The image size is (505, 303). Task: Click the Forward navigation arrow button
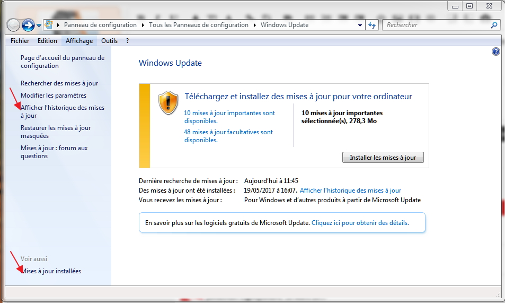coord(28,25)
